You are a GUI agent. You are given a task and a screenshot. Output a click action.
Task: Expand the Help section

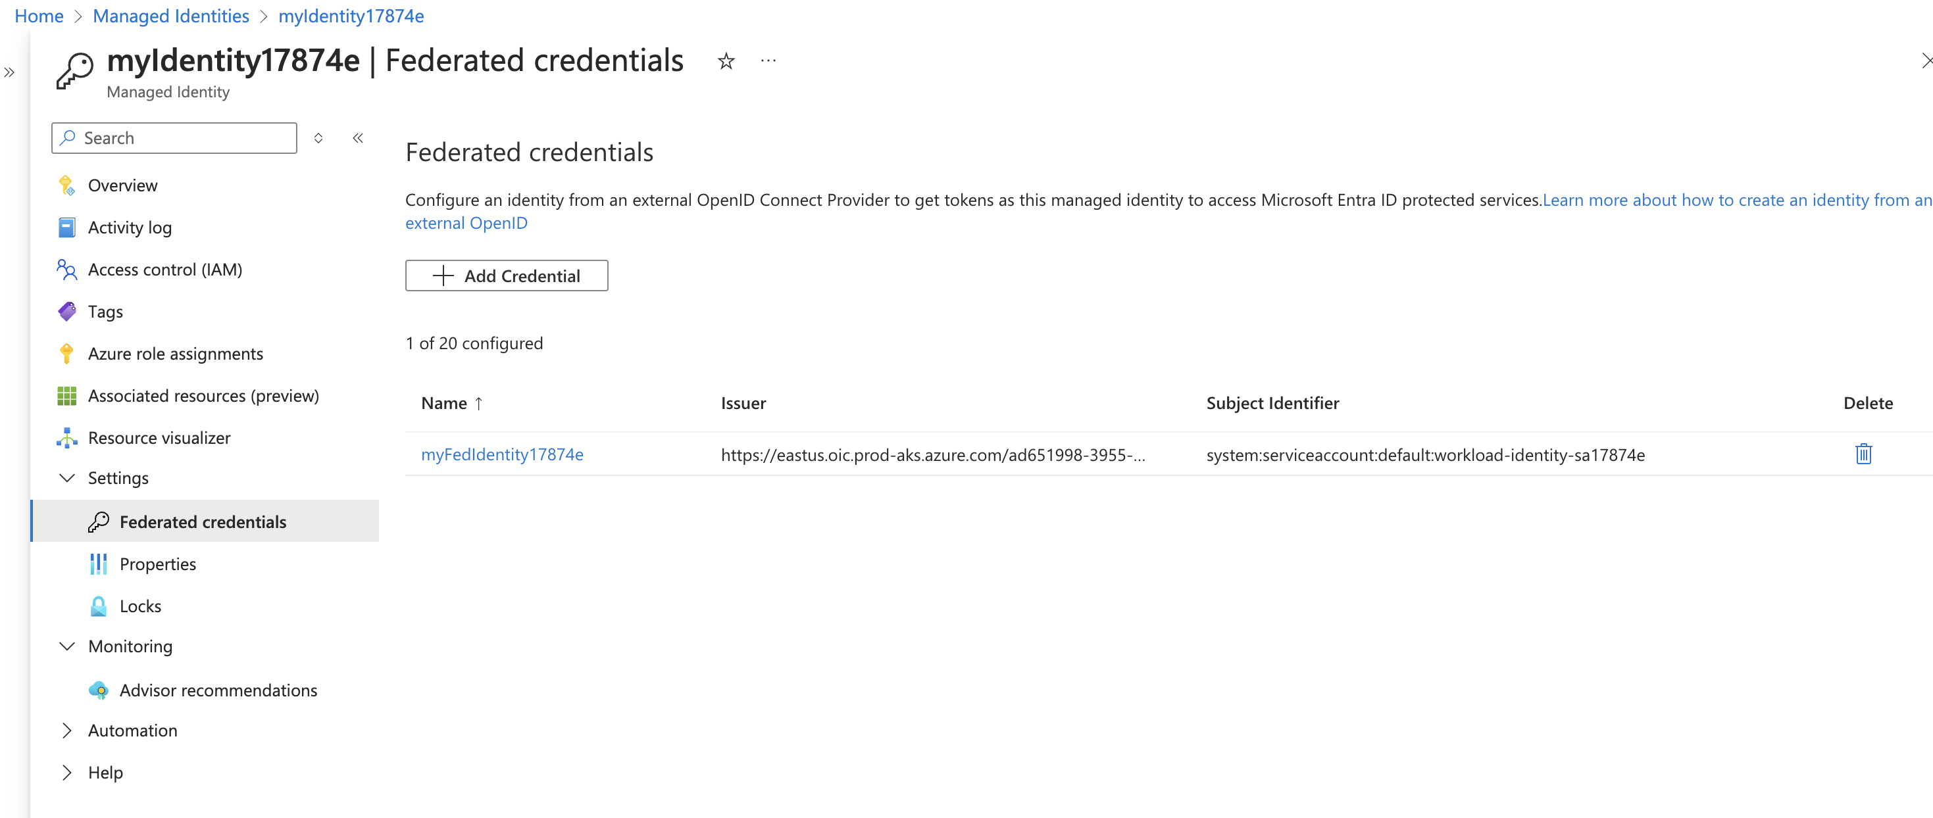(67, 772)
